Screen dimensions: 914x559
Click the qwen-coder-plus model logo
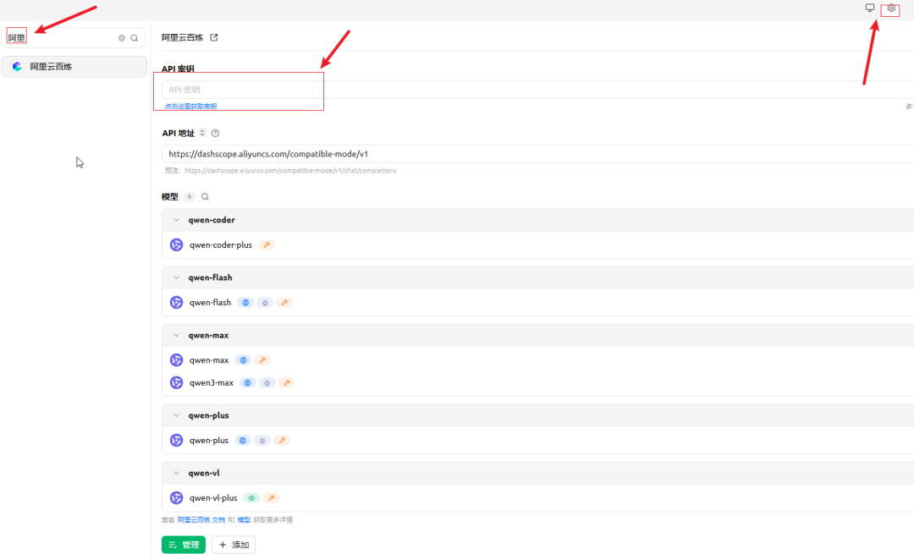point(176,244)
